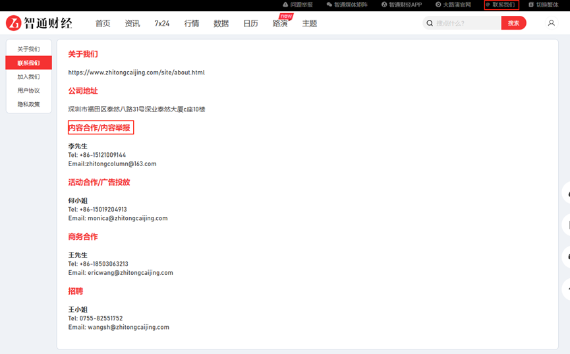570x354 pixels.
Task: Click the name 李先生
Action: click(x=78, y=146)
